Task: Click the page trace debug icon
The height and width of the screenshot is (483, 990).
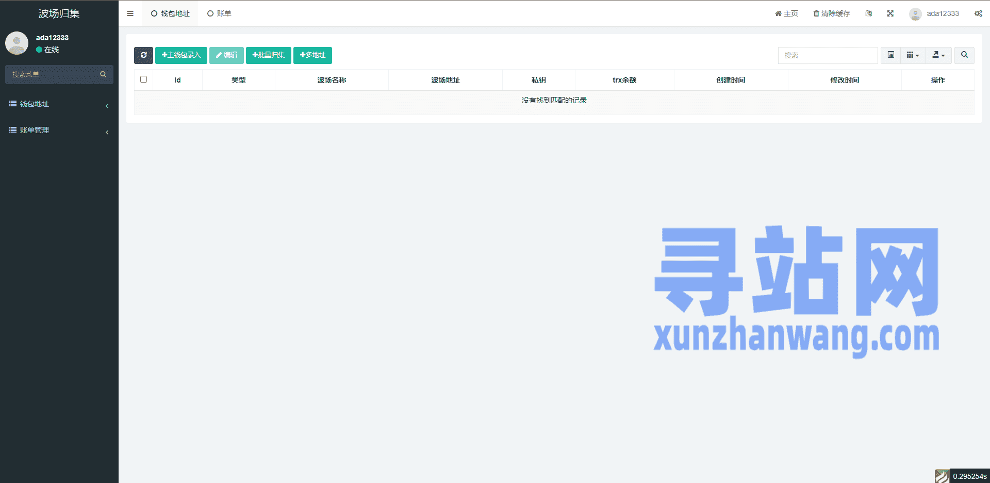Action: (942, 476)
